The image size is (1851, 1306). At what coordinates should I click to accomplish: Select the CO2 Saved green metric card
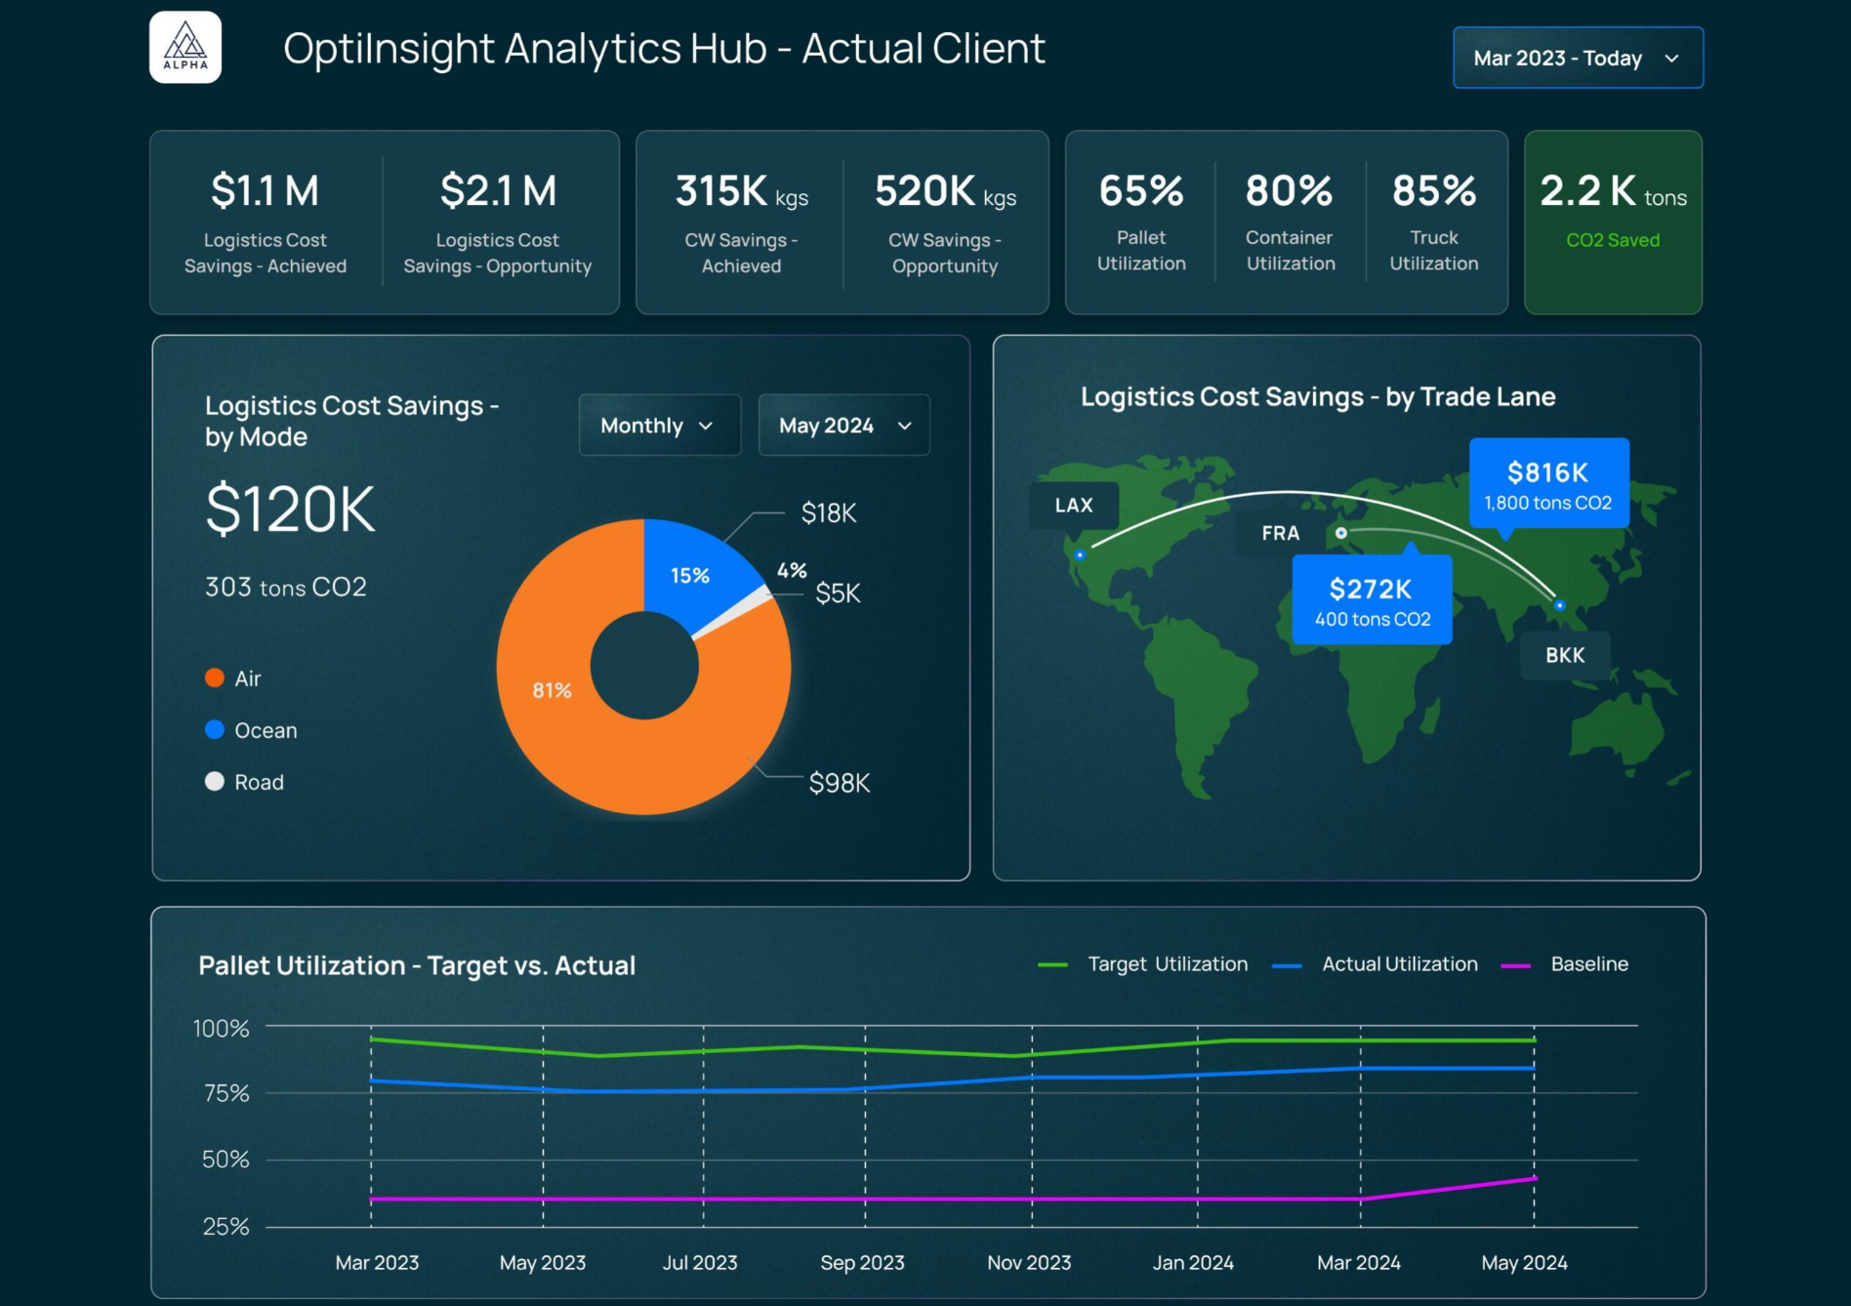(x=1612, y=223)
